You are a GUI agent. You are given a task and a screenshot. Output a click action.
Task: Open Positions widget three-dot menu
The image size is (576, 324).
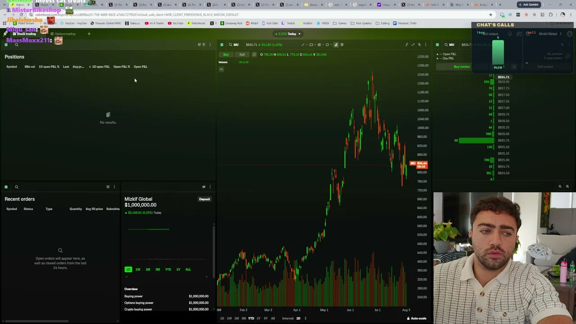210,45
